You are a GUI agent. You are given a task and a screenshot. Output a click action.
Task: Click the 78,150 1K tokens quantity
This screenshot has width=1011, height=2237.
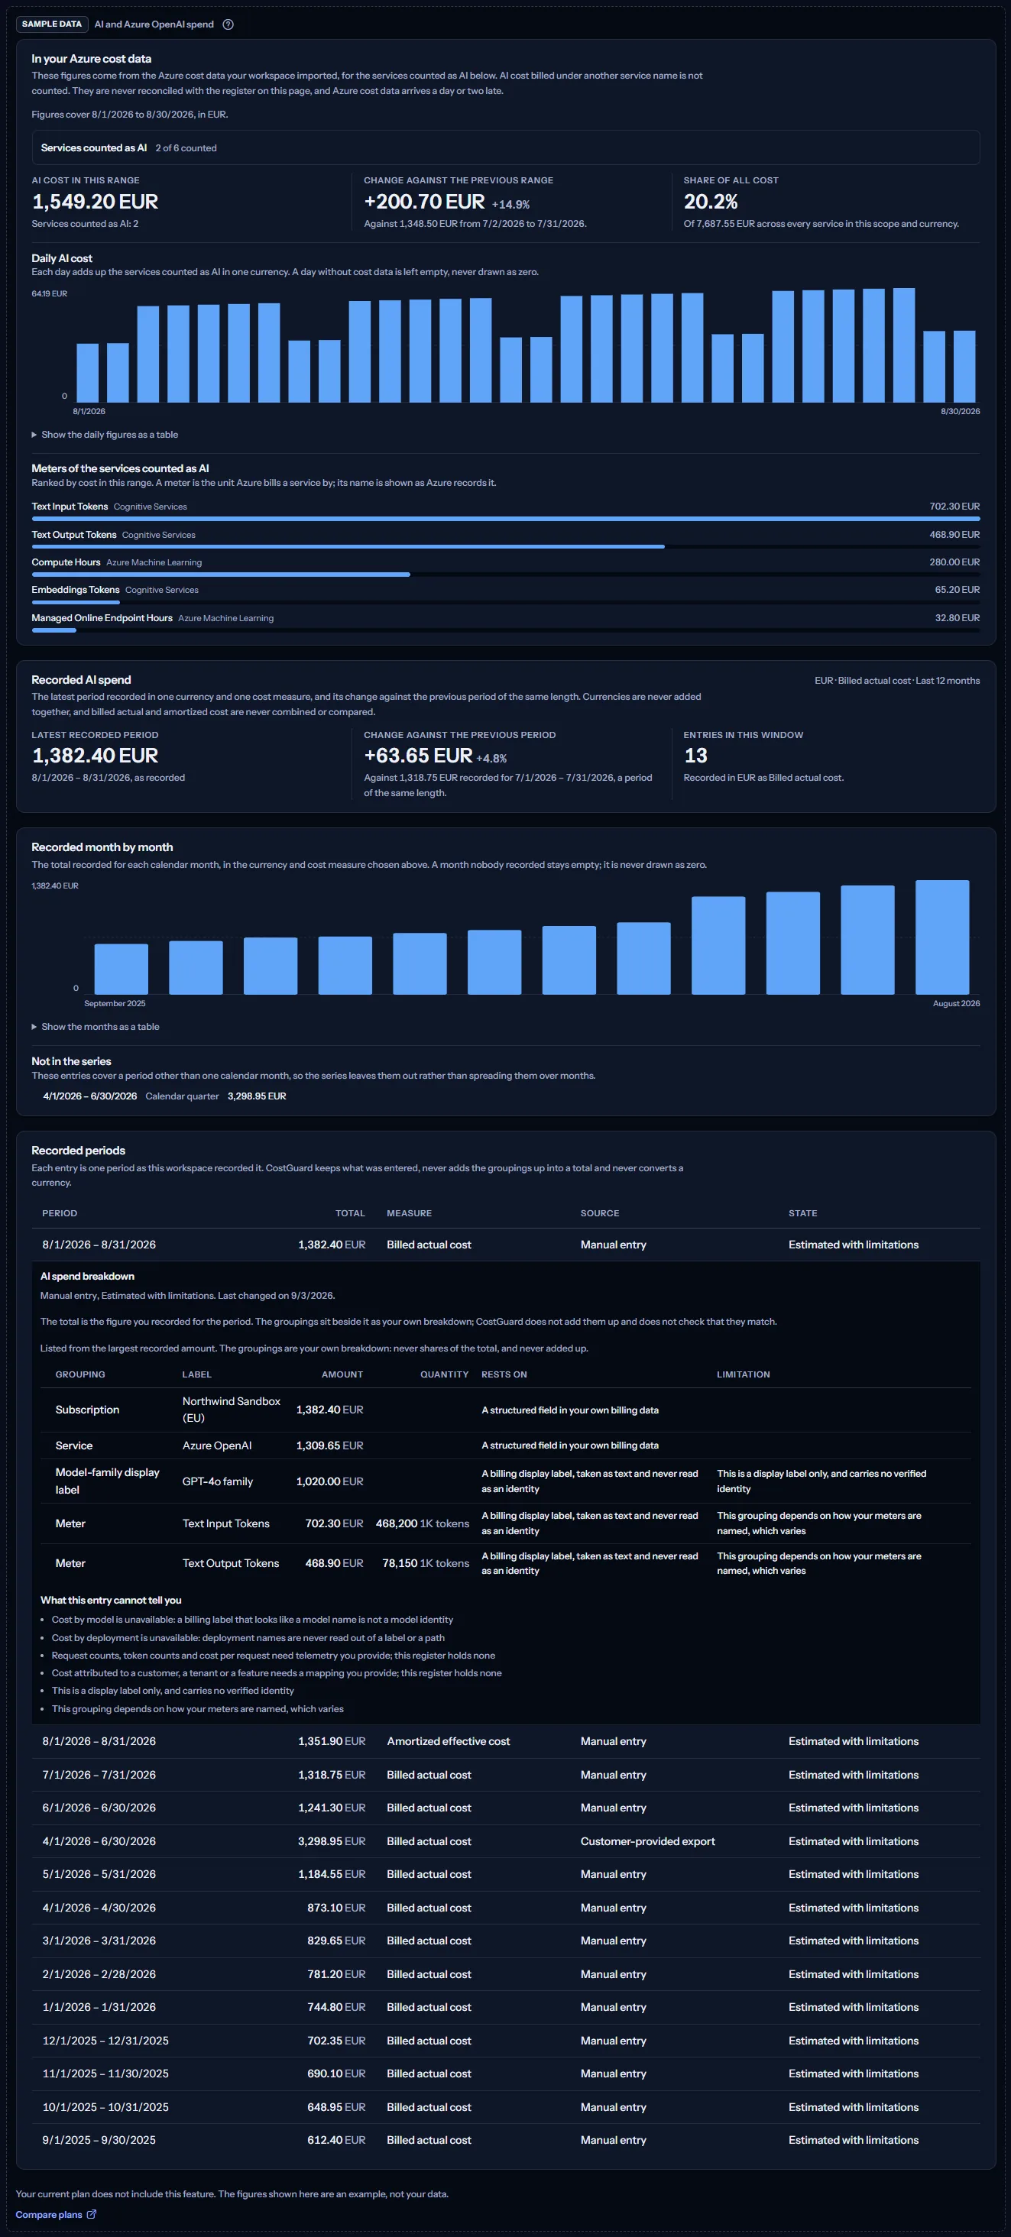426,1563
